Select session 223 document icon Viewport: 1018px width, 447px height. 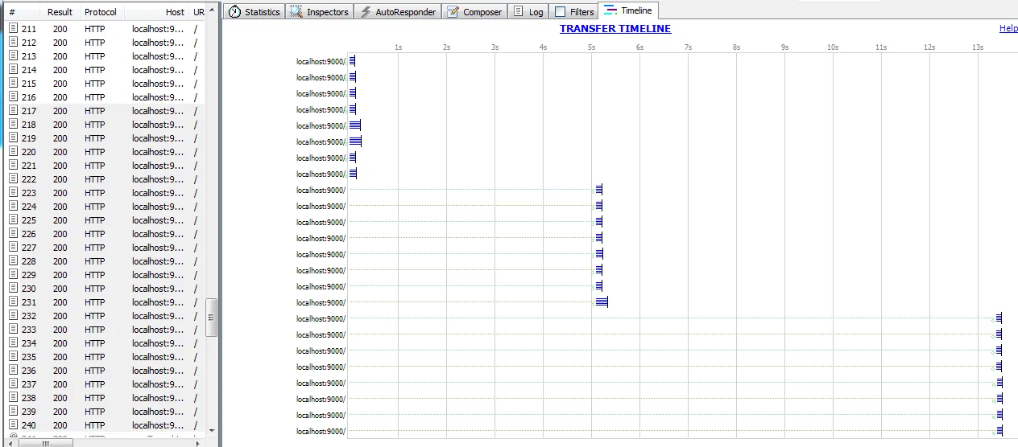click(13, 193)
